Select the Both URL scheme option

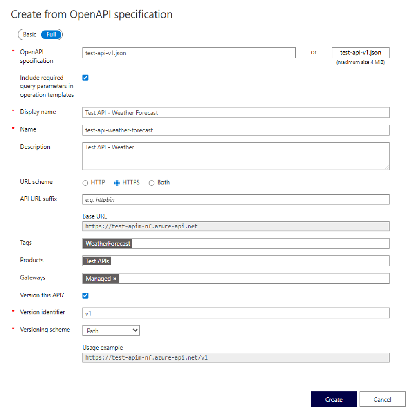coord(152,183)
